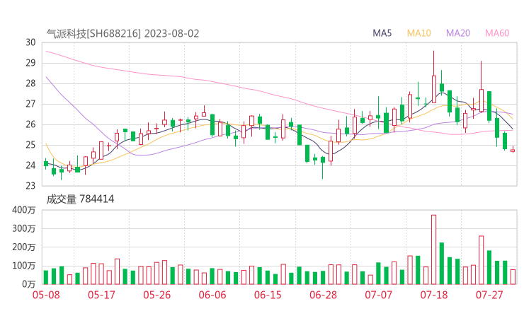Image resolution: width=524 pixels, height=311 pixels.
Task: Click the price axis value 29
Action: (x=30, y=63)
